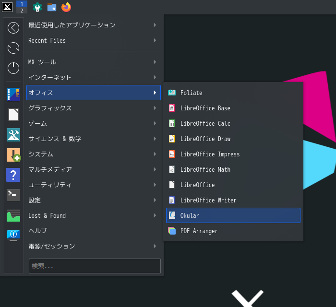The image size is (336, 307).
Task: Launch LibreOffice Calc by its label
Action: coord(205,123)
